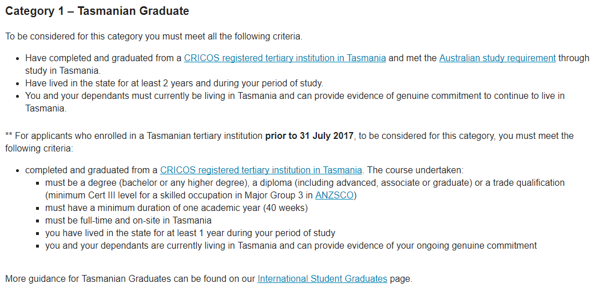Click the 'To be considered for this category' sentence

tap(153, 37)
